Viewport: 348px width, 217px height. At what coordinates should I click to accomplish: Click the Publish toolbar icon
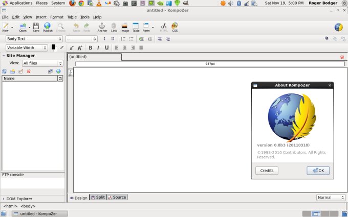point(48,27)
